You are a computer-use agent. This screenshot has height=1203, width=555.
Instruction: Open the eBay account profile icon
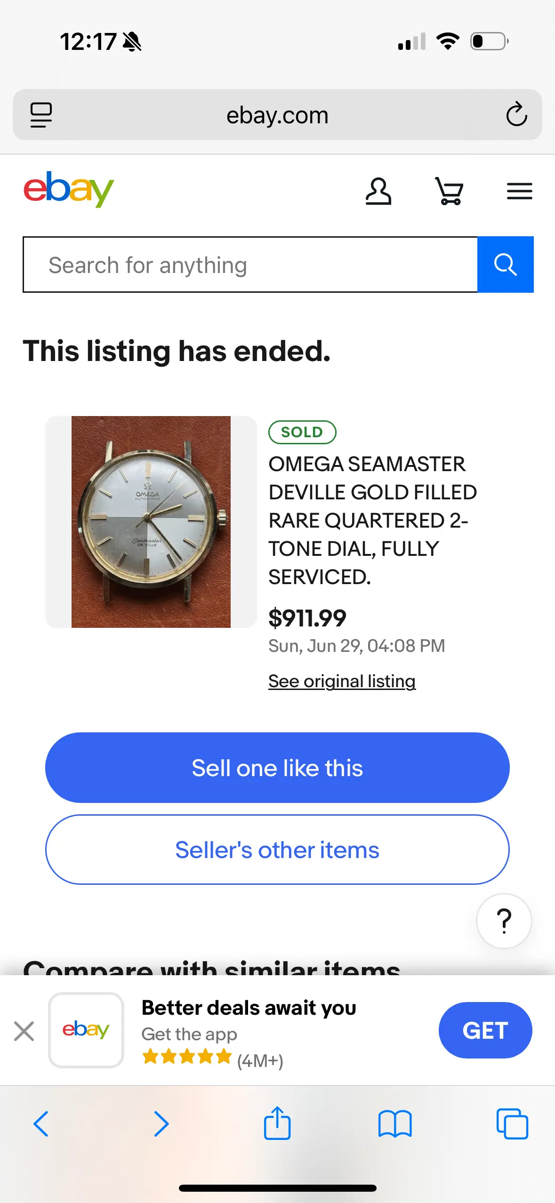378,191
